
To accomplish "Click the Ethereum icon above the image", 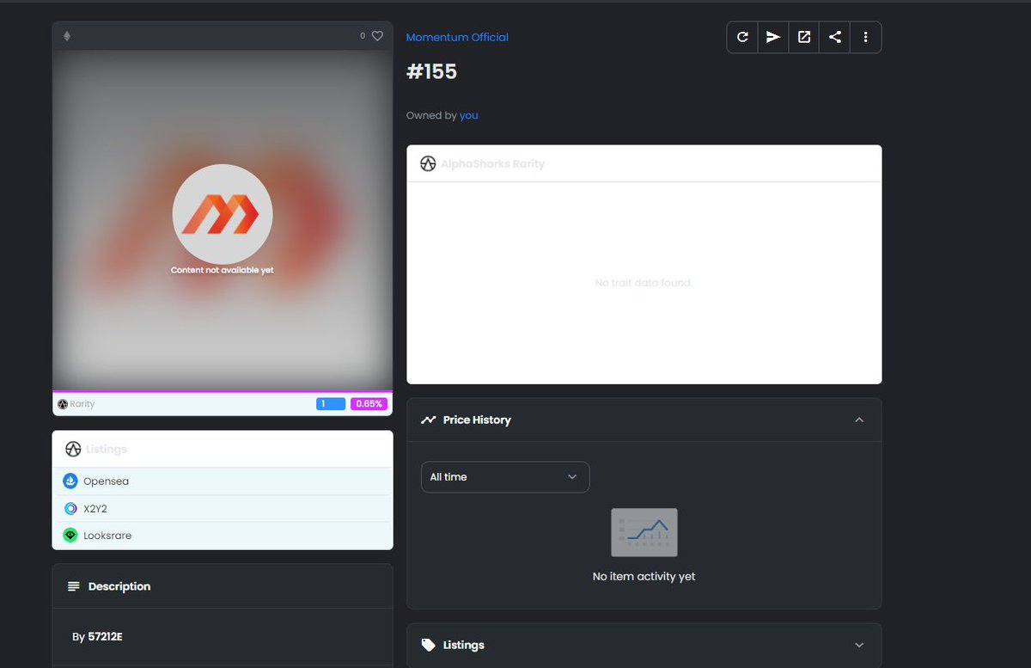I will click(67, 36).
